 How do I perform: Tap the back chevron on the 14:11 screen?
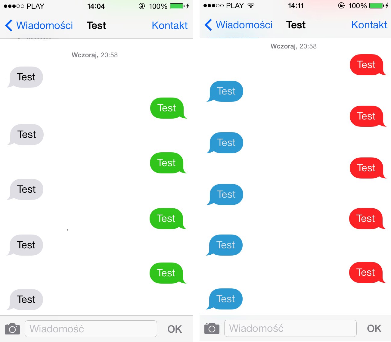tap(208, 25)
